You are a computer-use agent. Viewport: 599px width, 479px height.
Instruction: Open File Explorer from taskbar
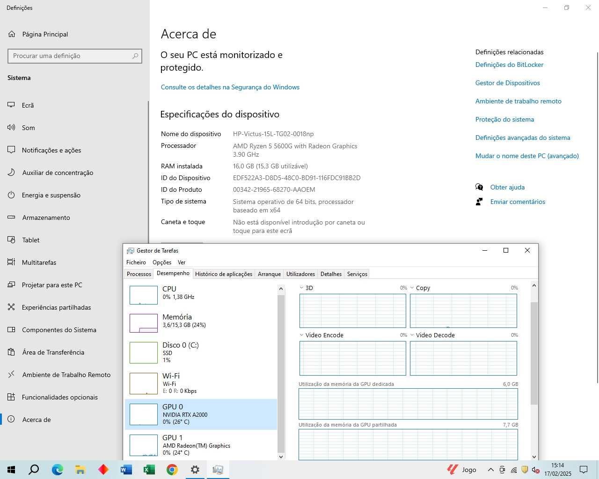coord(80,470)
